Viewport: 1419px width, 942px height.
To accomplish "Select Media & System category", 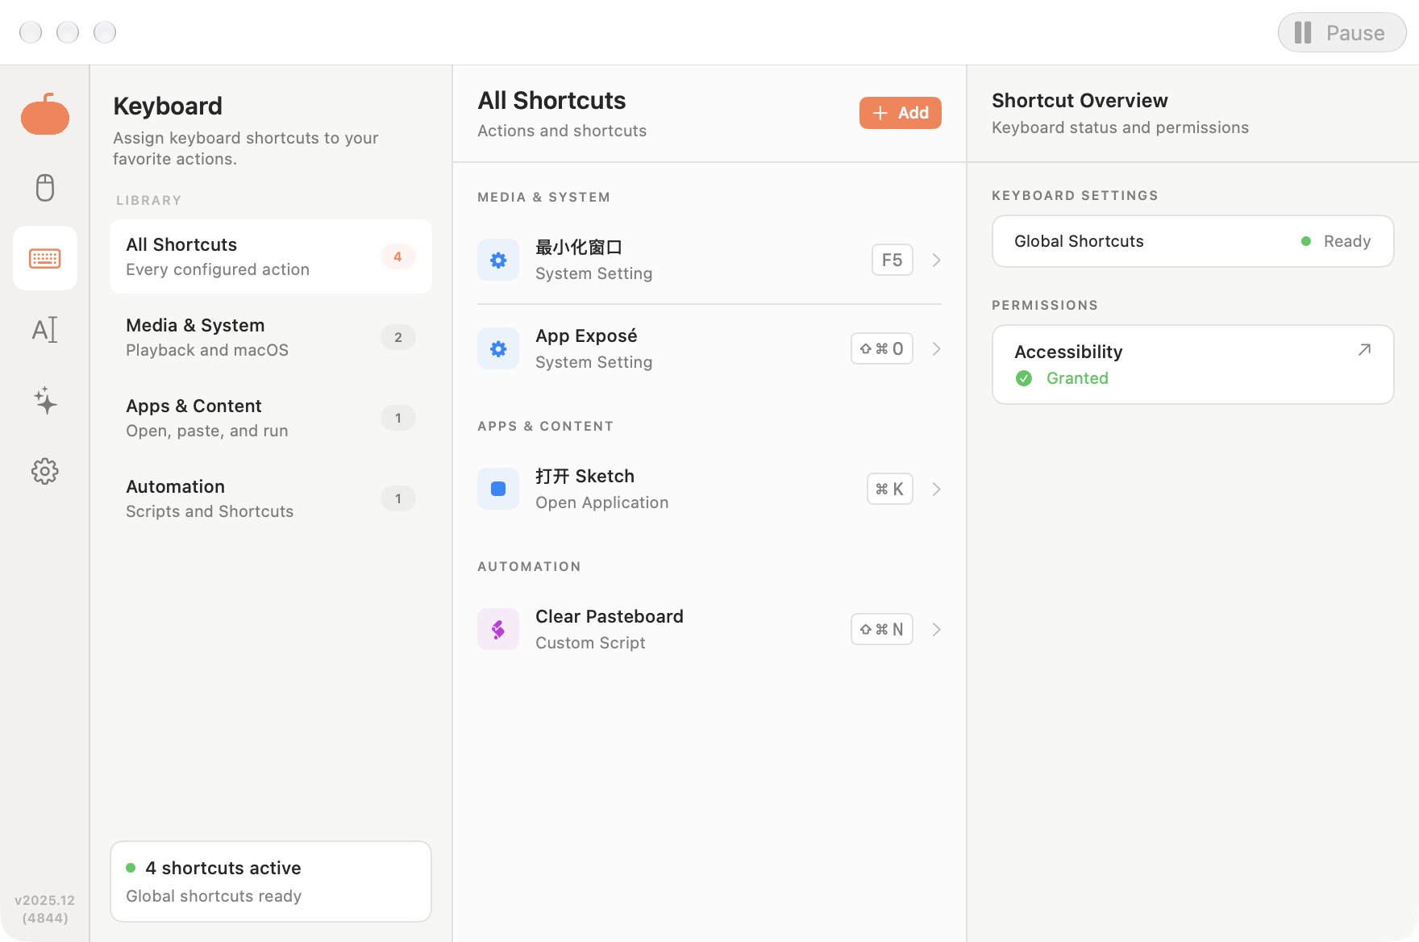I will (x=271, y=337).
